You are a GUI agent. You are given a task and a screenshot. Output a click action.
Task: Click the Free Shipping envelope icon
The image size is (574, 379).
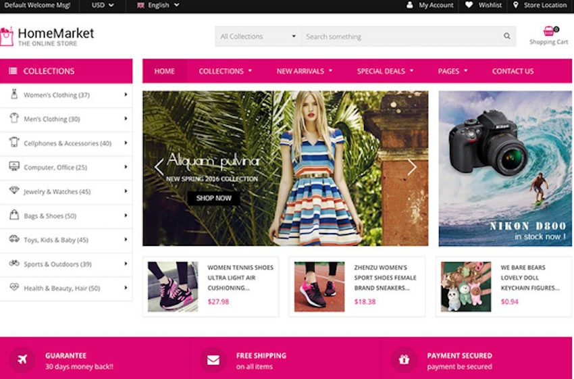[213, 360]
